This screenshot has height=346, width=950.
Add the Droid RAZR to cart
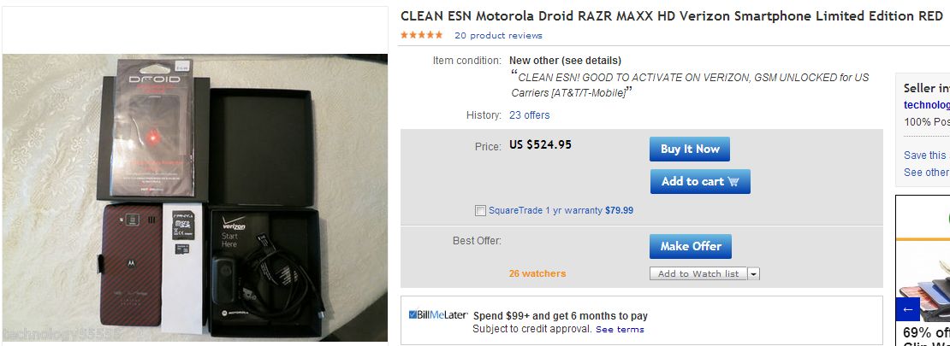699,181
